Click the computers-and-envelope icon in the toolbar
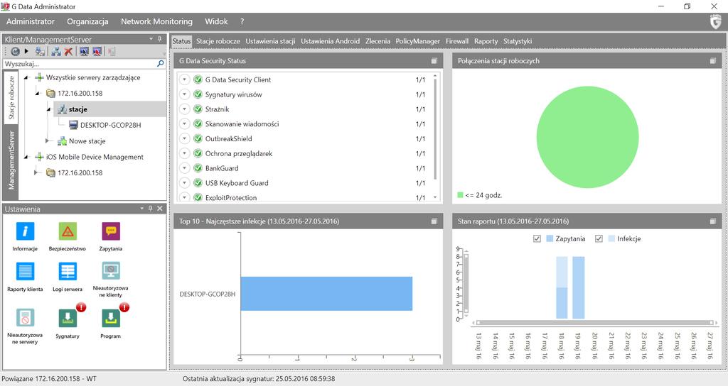Image resolution: width=728 pixels, height=386 pixels. [x=41, y=51]
